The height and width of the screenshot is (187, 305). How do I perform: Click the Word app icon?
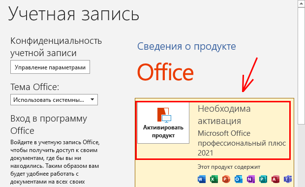pyautogui.click(x=202, y=179)
